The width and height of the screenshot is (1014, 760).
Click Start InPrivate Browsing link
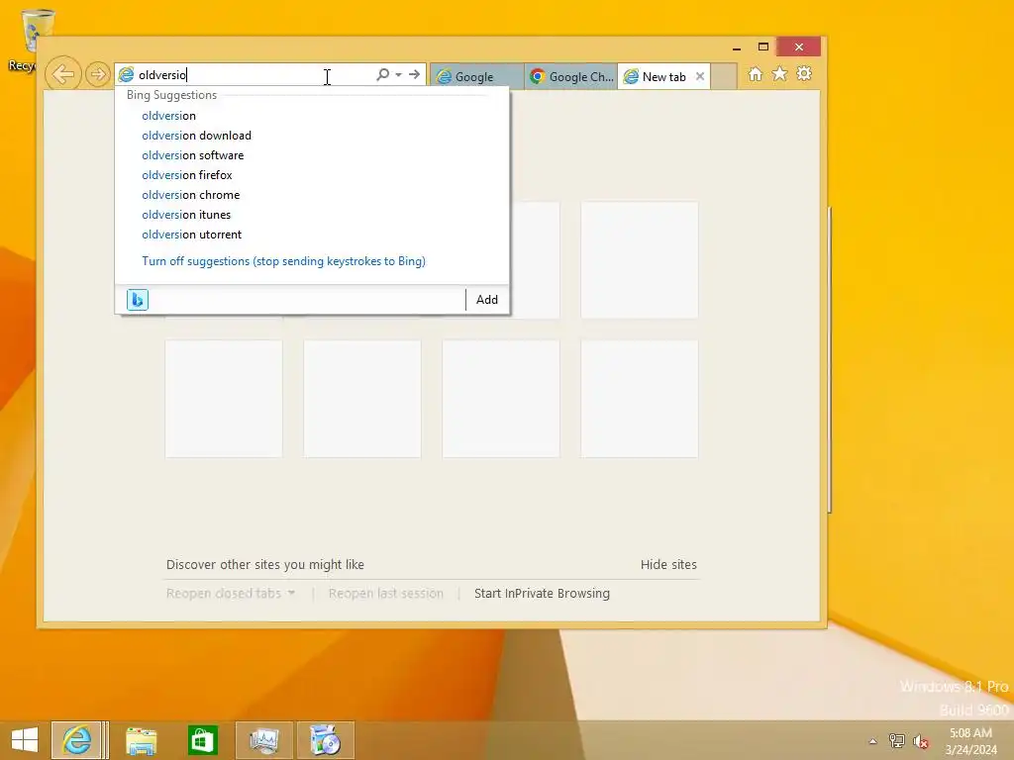[x=542, y=594]
